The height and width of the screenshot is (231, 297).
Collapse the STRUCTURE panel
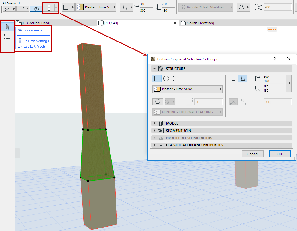155,68
